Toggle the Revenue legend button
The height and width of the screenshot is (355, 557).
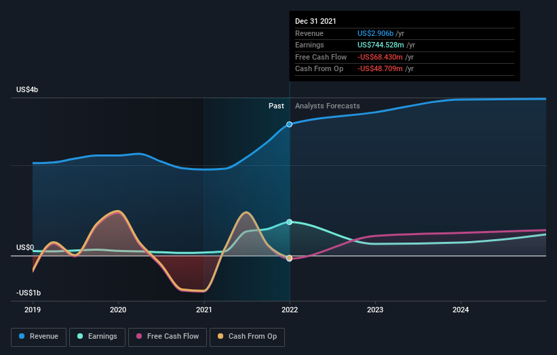(x=39, y=337)
